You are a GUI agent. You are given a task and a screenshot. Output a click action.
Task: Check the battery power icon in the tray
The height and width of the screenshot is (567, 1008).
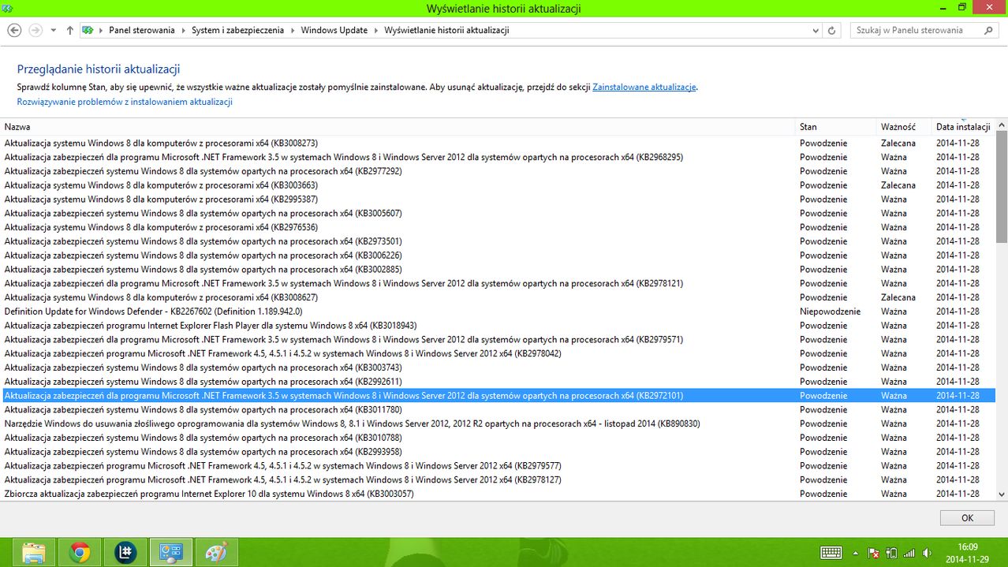point(891,553)
